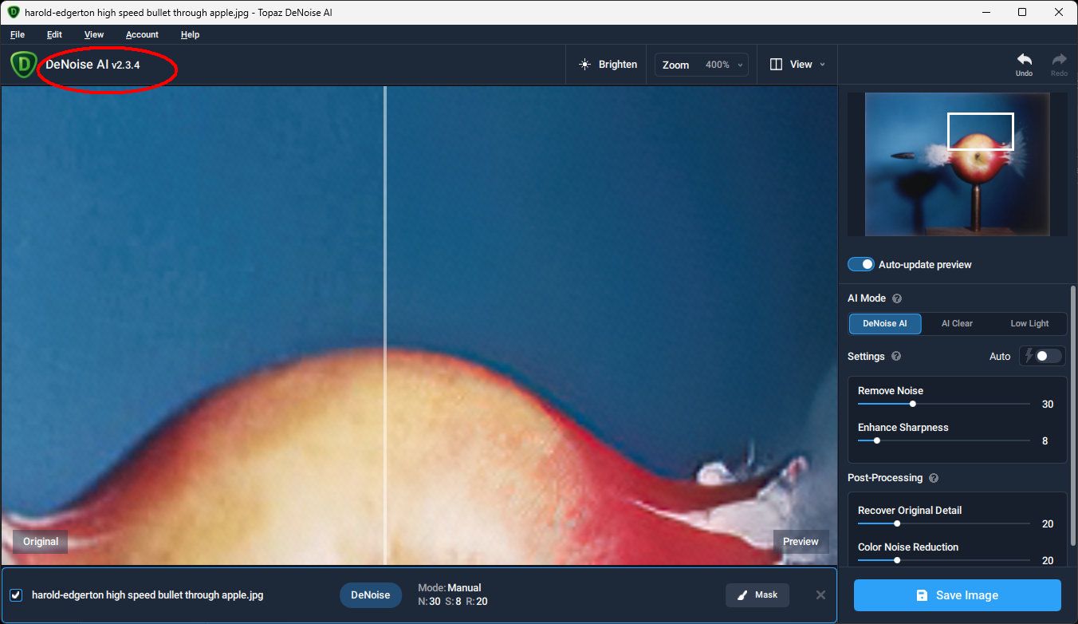Open the Zoom 400% dropdown
Screen dimensions: 1078x624
(x=702, y=65)
